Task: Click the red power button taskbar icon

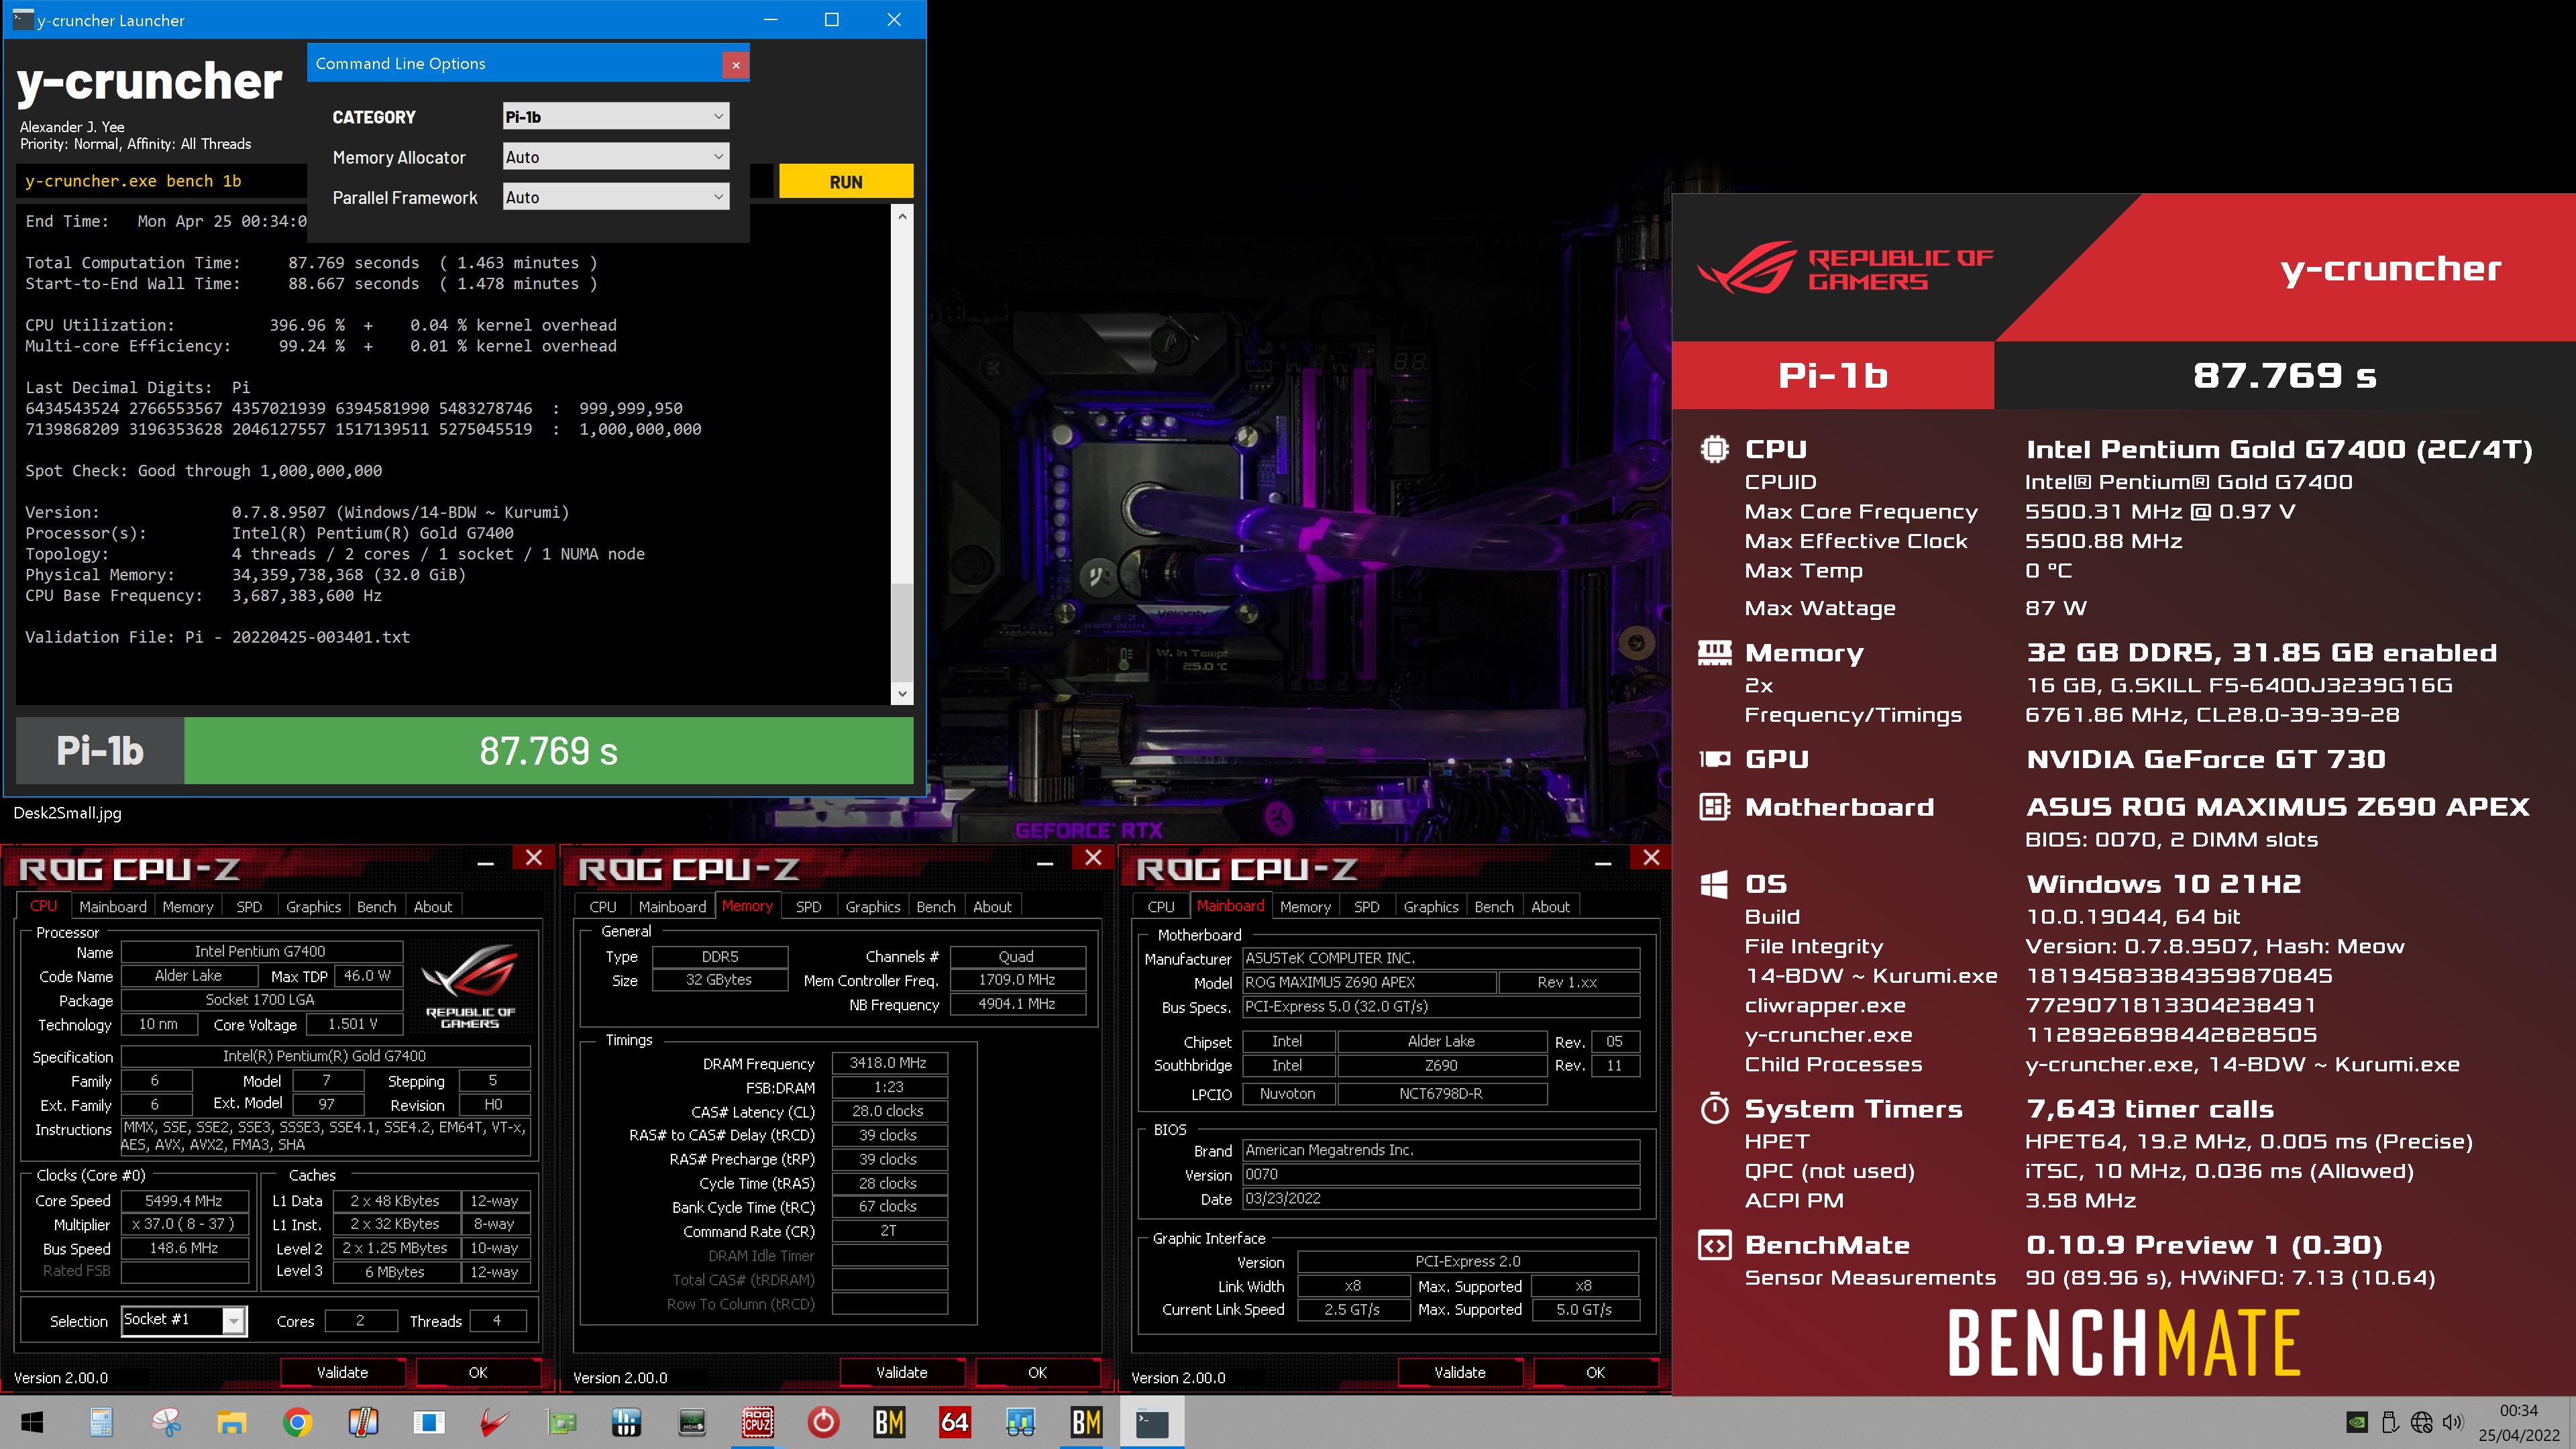Action: coord(823,1422)
